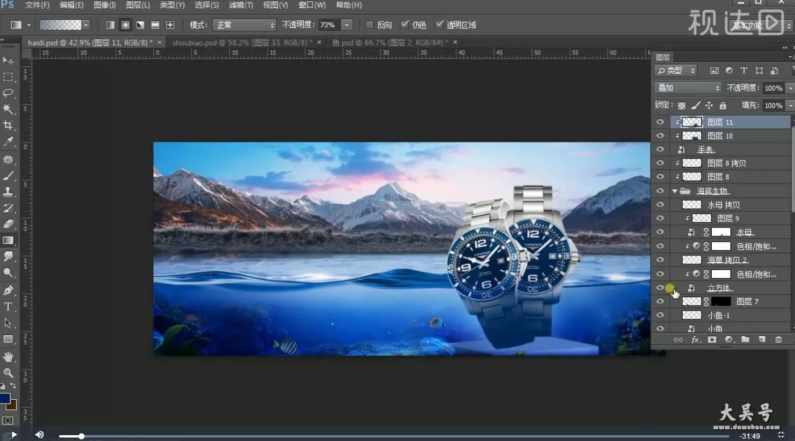The width and height of the screenshot is (795, 441).
Task: Select the Eraser tool
Action: [8, 224]
